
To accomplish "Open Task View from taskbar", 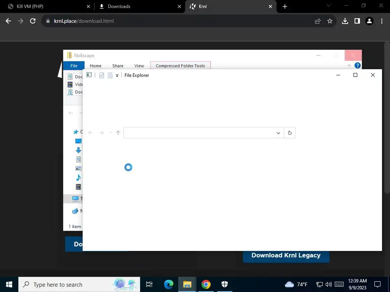I will point(149,284).
